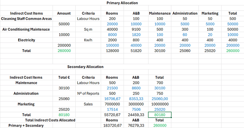This screenshot has height=128, width=244.
Task: Click the Nº of Reports criteria cell
Action: click(88, 93)
